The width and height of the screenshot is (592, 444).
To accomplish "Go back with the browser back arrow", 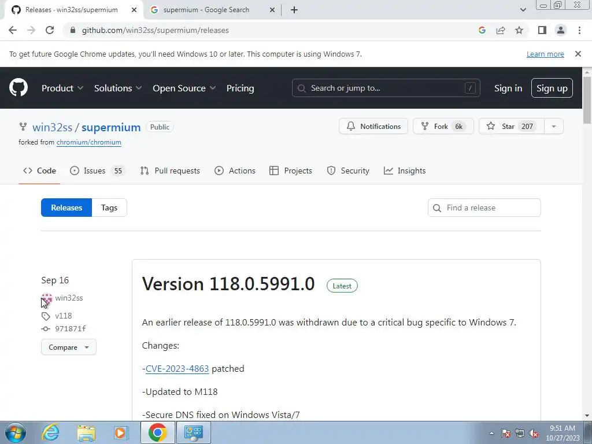I will [x=13, y=30].
